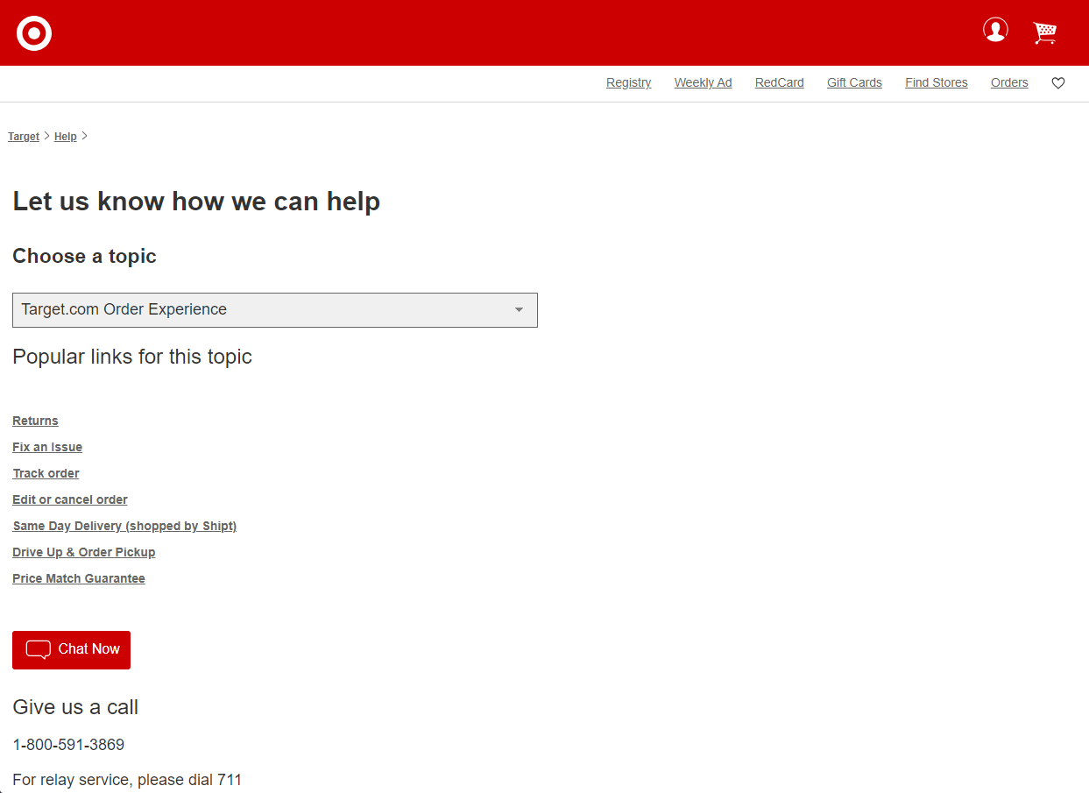Click the Fix an Issue link
Viewport: 1089px width, 793px height.
[x=47, y=447]
